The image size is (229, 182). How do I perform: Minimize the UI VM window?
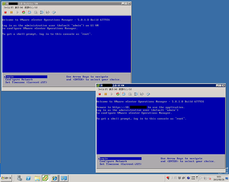[217, 86]
